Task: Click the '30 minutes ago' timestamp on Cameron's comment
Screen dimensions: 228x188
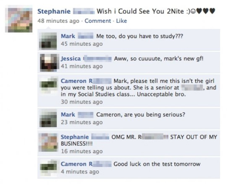Action: pyautogui.click(x=82, y=102)
